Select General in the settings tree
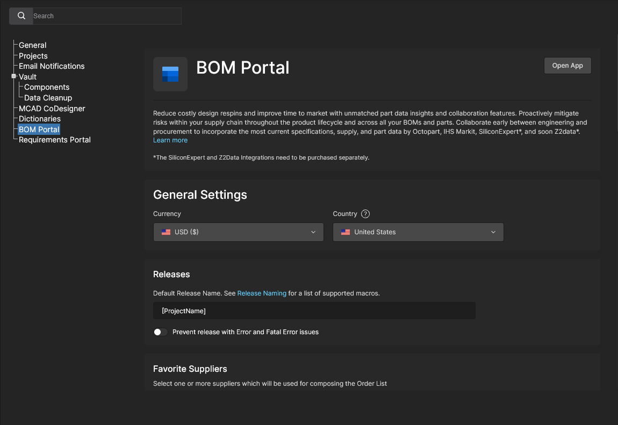 tap(33, 45)
